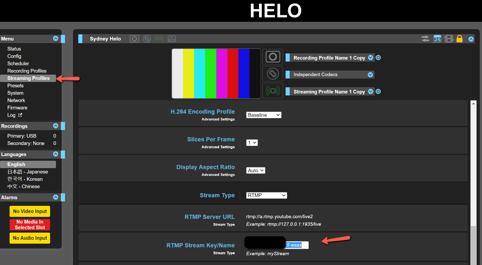
Task: Open the Scheduler menu item
Action: click(18, 63)
